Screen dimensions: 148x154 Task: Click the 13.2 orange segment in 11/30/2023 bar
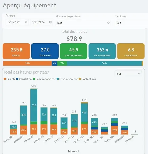click(95, 132)
